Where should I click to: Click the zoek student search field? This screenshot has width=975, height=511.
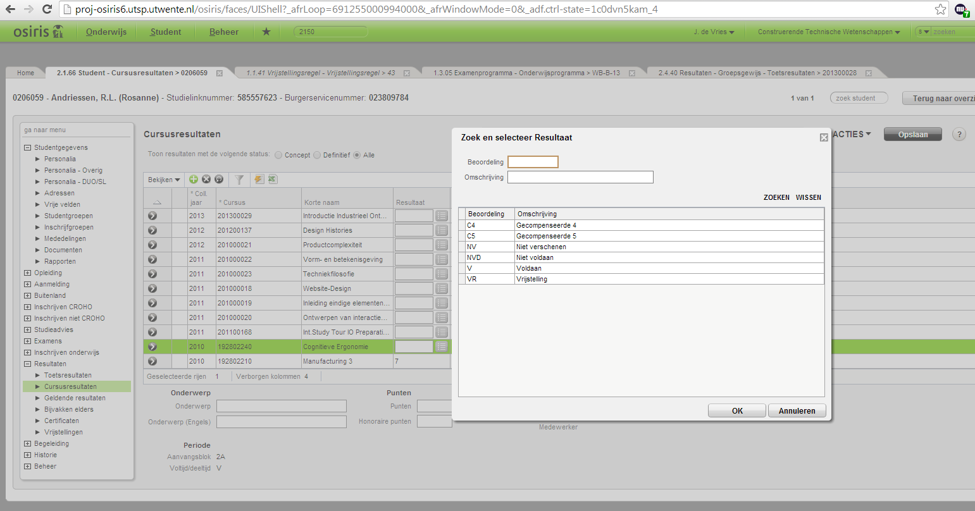859,98
